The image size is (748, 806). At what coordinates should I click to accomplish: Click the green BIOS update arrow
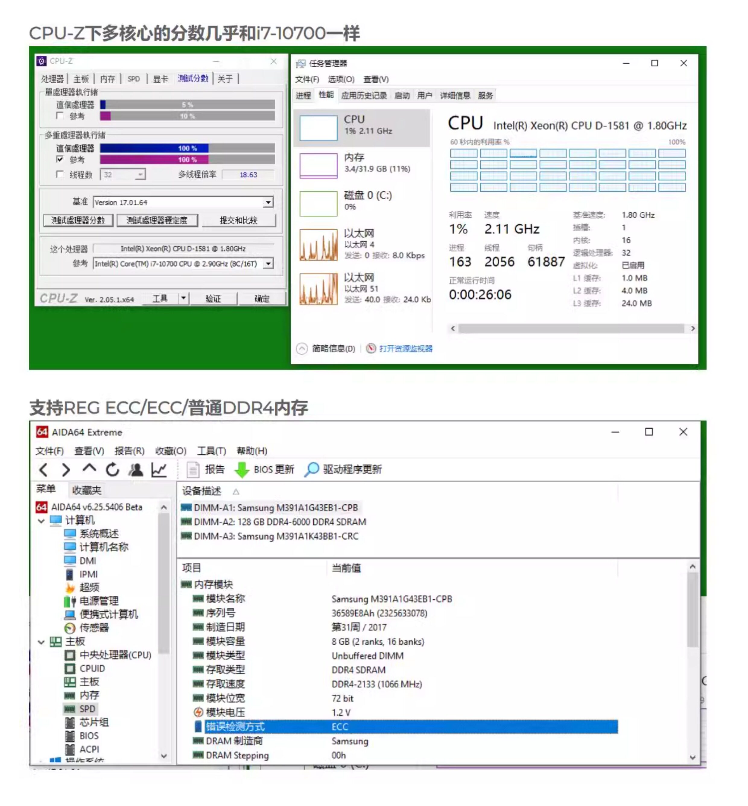pos(242,470)
